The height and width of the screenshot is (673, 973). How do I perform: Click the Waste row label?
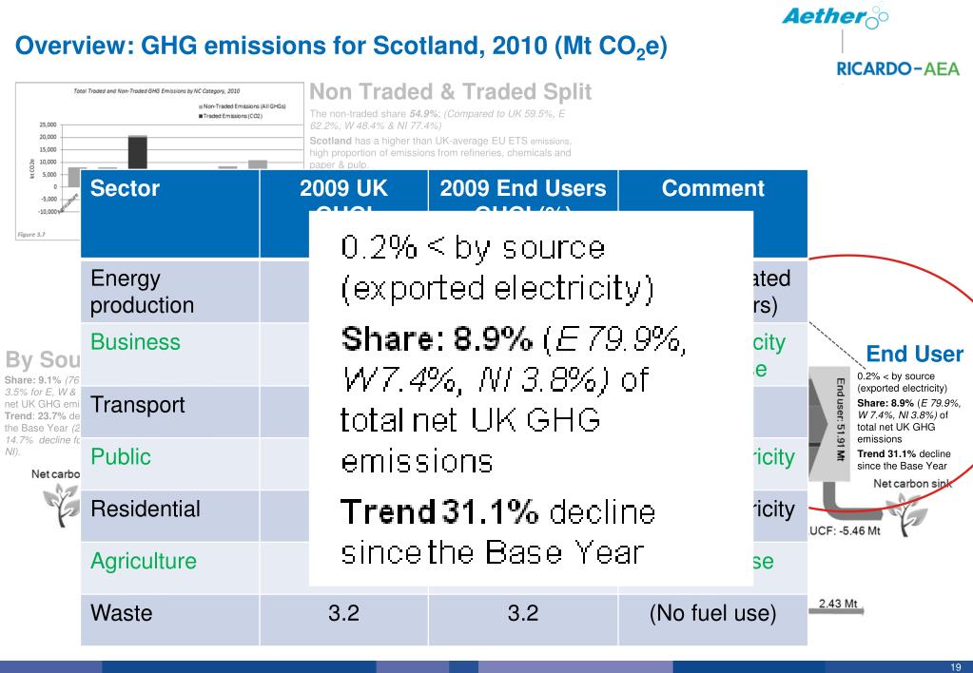point(122,613)
